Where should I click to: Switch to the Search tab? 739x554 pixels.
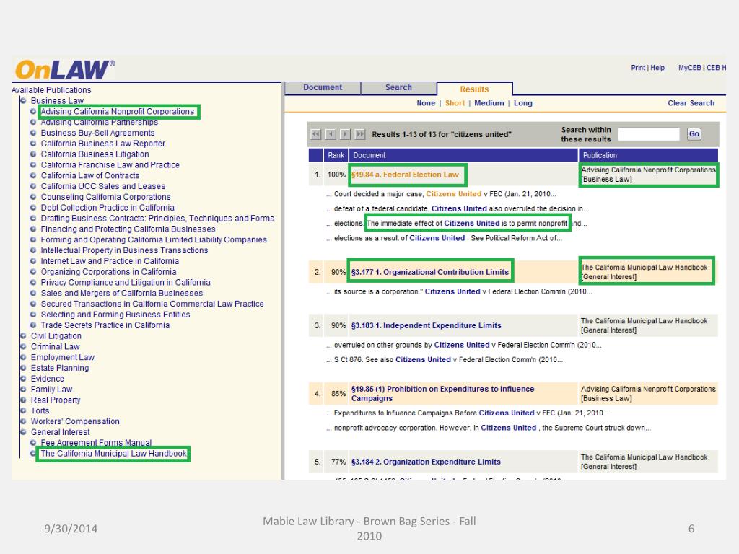398,87
